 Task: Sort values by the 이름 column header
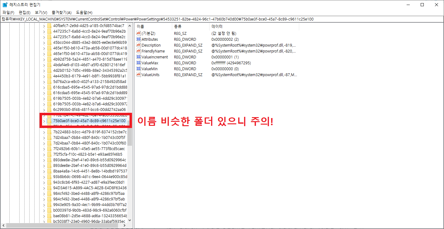coord(153,26)
